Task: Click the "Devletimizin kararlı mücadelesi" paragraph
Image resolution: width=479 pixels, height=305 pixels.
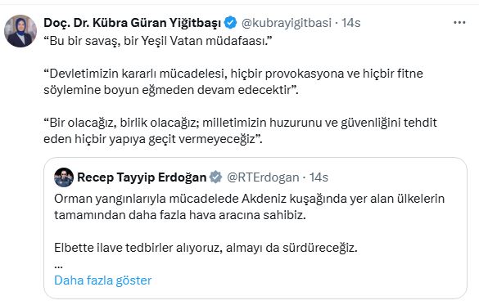Action: pyautogui.click(x=233, y=82)
